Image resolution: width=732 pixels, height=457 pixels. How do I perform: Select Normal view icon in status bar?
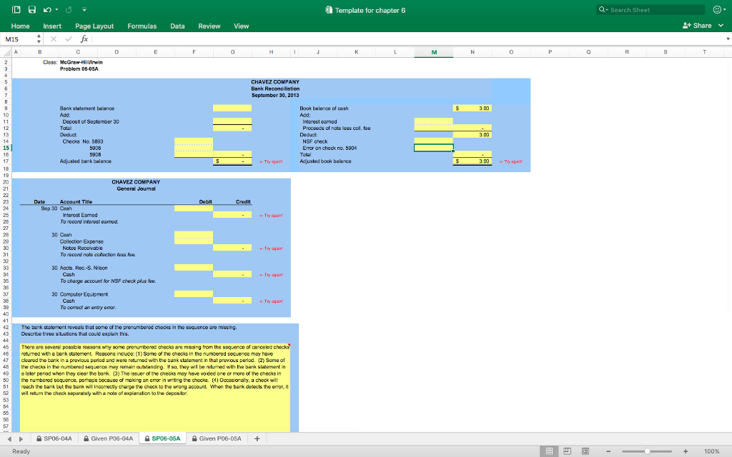coord(548,451)
